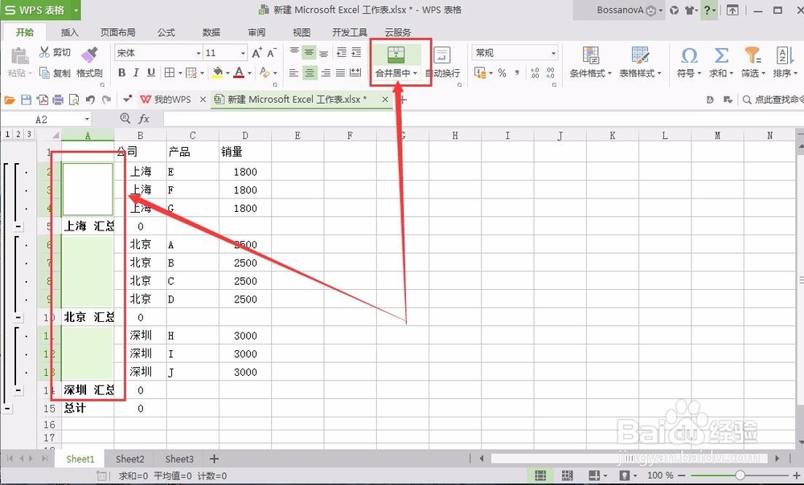Open the font size 11 dropdown
Viewport: 804px width, 485px height.
point(243,53)
